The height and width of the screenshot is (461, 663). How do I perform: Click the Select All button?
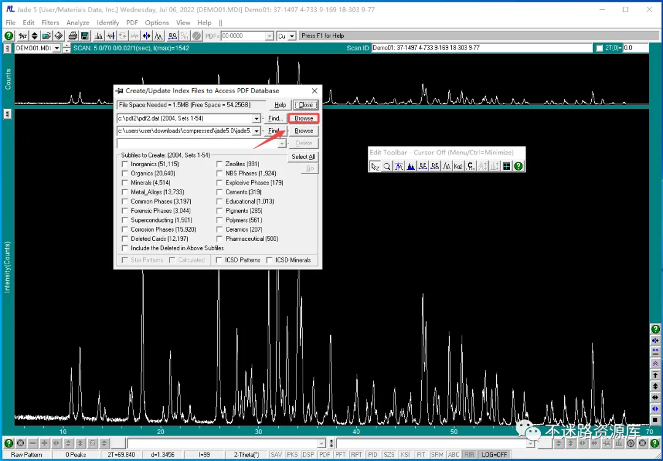pos(303,156)
